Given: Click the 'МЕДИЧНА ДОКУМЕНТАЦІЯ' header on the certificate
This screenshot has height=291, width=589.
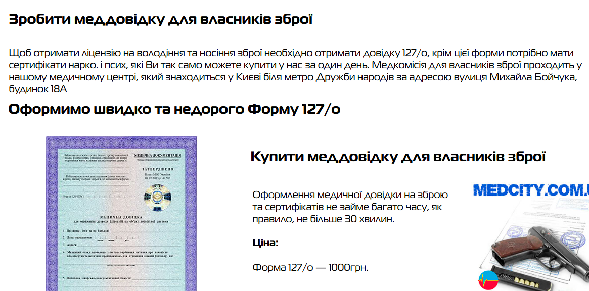Looking at the screenshot, I should [x=158, y=155].
